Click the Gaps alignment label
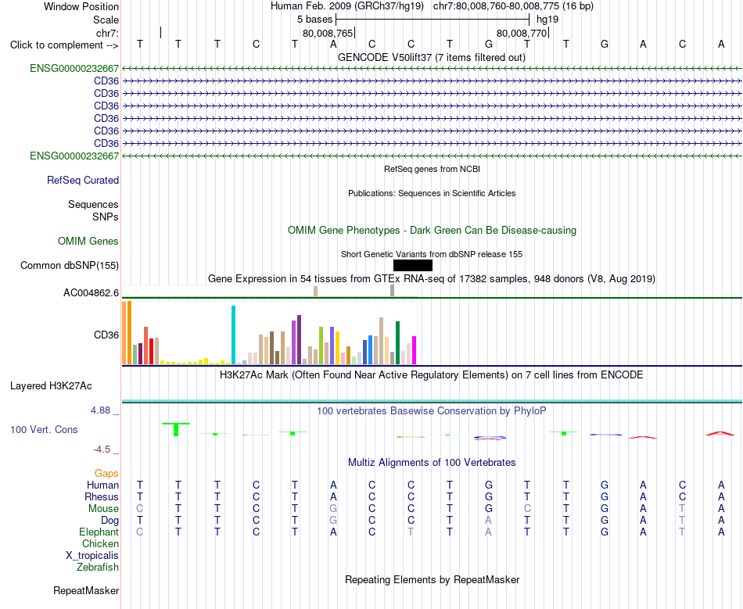743x609 pixels. (x=106, y=473)
